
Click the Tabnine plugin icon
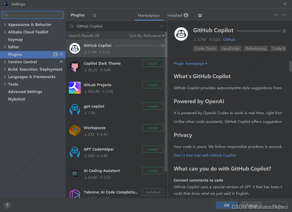75,194
